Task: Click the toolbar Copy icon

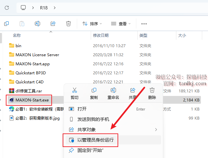Action: click(6, 24)
